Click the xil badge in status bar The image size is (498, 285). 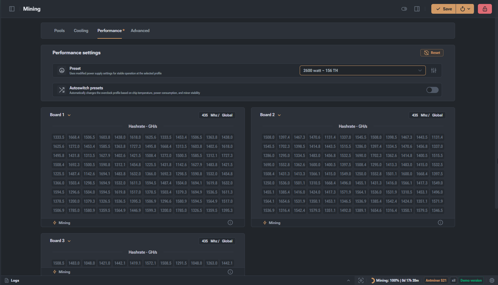pyautogui.click(x=454, y=280)
